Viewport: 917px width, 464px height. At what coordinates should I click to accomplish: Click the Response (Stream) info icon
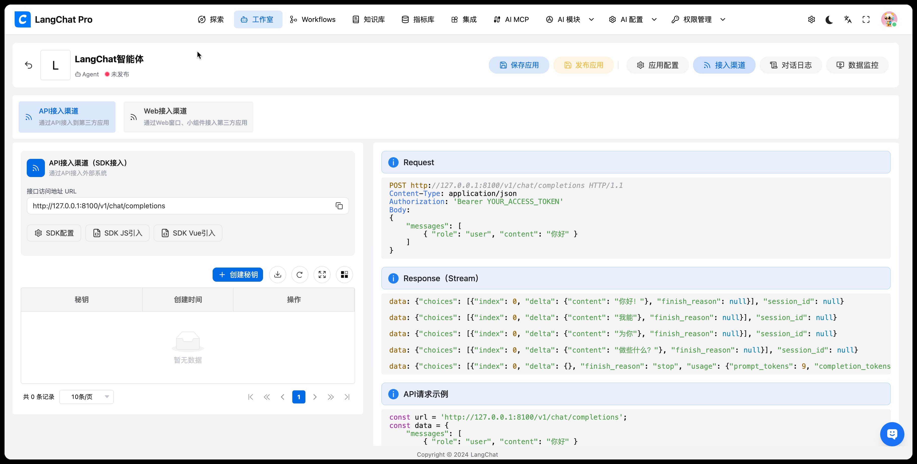393,278
